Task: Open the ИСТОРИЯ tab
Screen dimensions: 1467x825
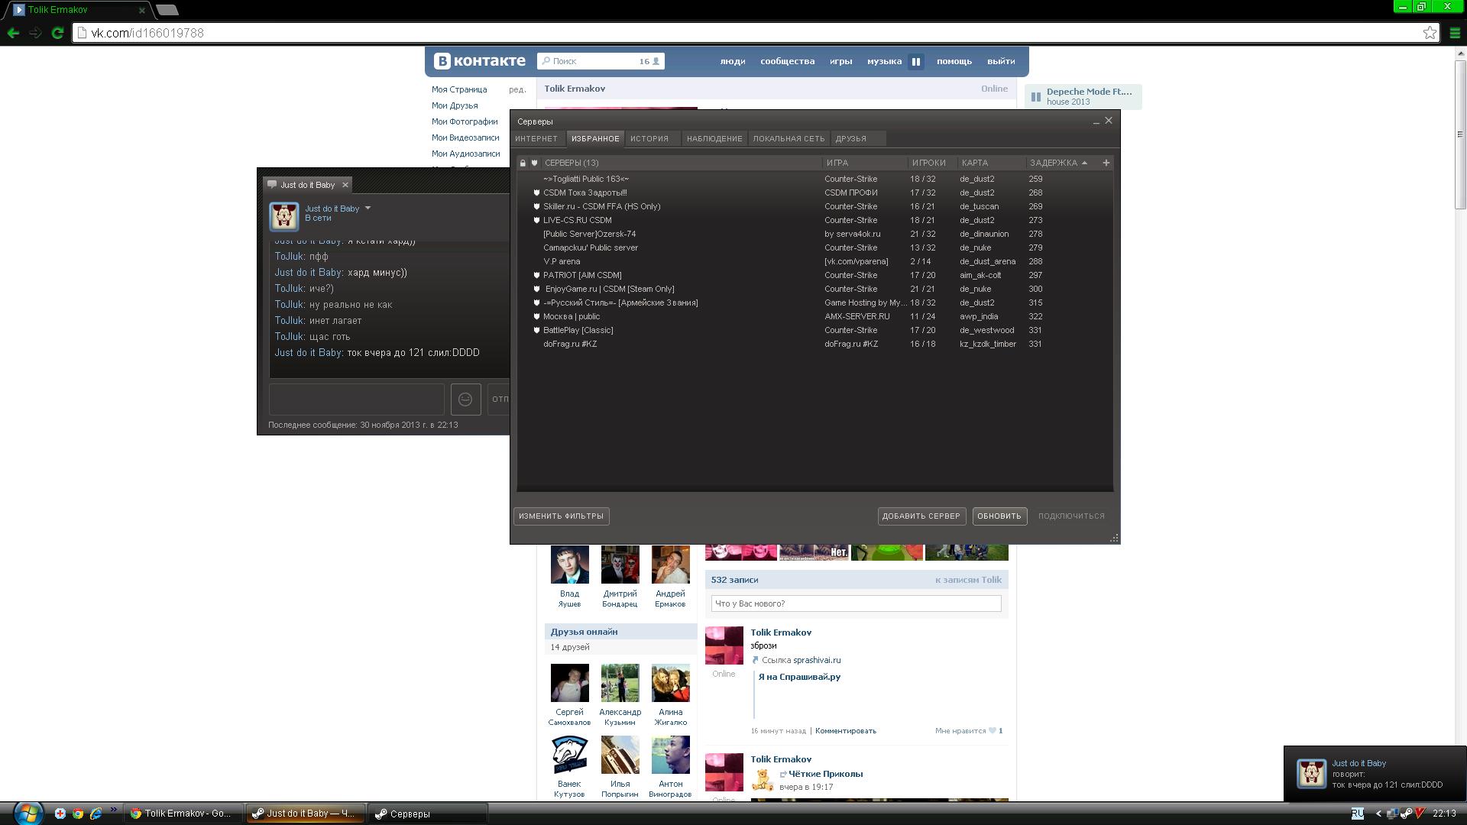Action: pos(649,139)
